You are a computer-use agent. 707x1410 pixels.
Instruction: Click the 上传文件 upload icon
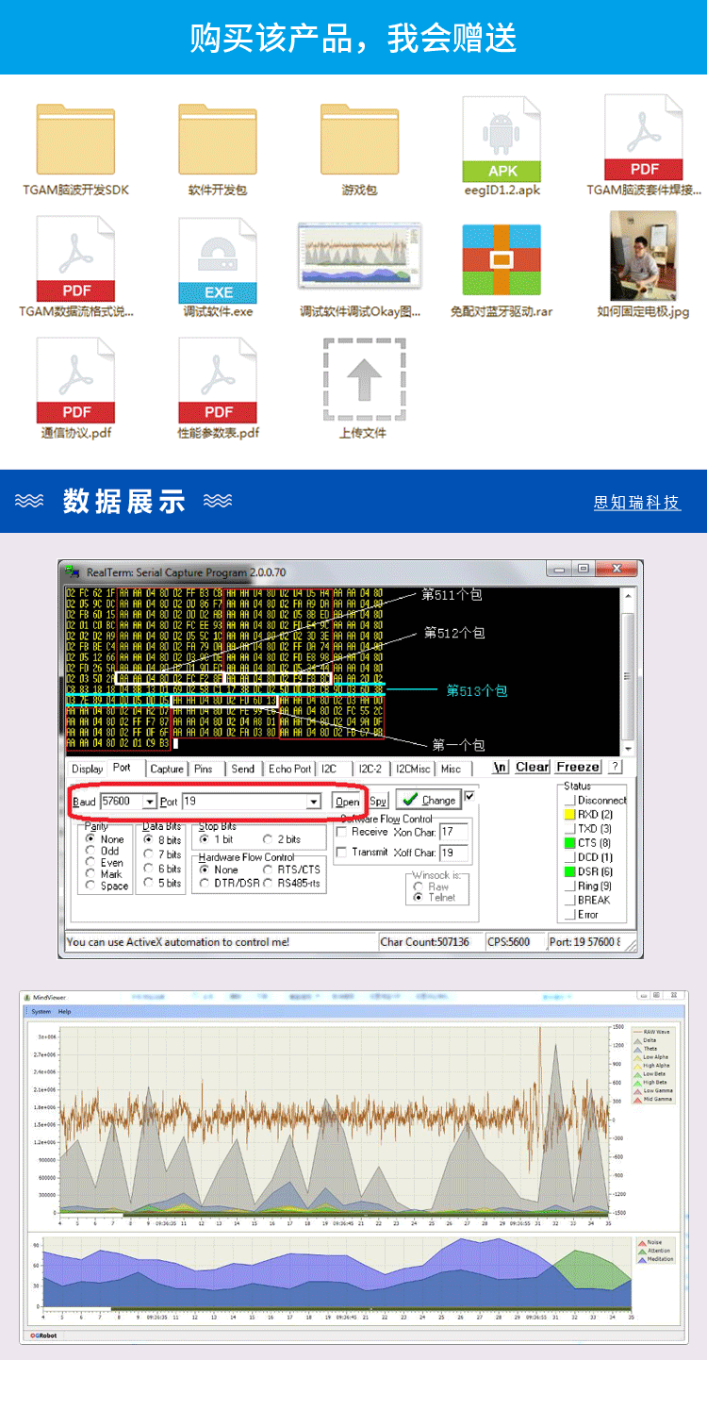click(364, 379)
